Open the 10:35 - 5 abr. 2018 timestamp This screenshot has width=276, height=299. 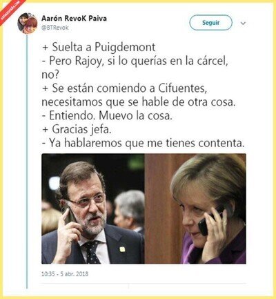point(65,274)
